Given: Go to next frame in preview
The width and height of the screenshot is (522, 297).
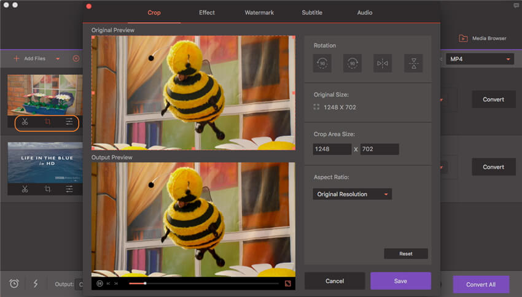Looking at the screenshot, I should pos(116,283).
